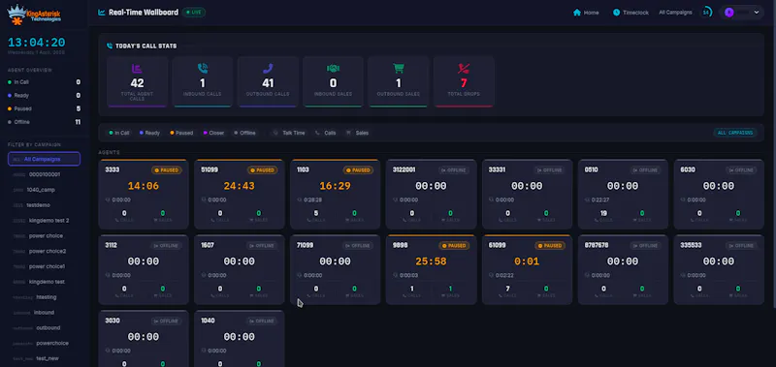Click the Inbound Sales handshake icon

(333, 69)
